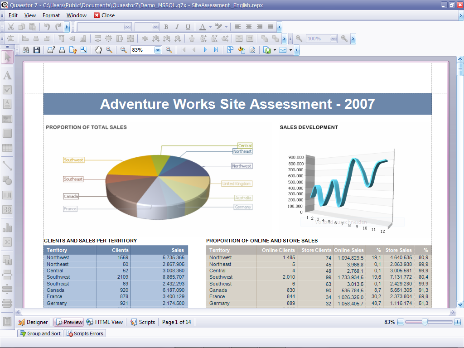
Task: Select the Sigma pivot grid tool
Action: [x=7, y=242]
